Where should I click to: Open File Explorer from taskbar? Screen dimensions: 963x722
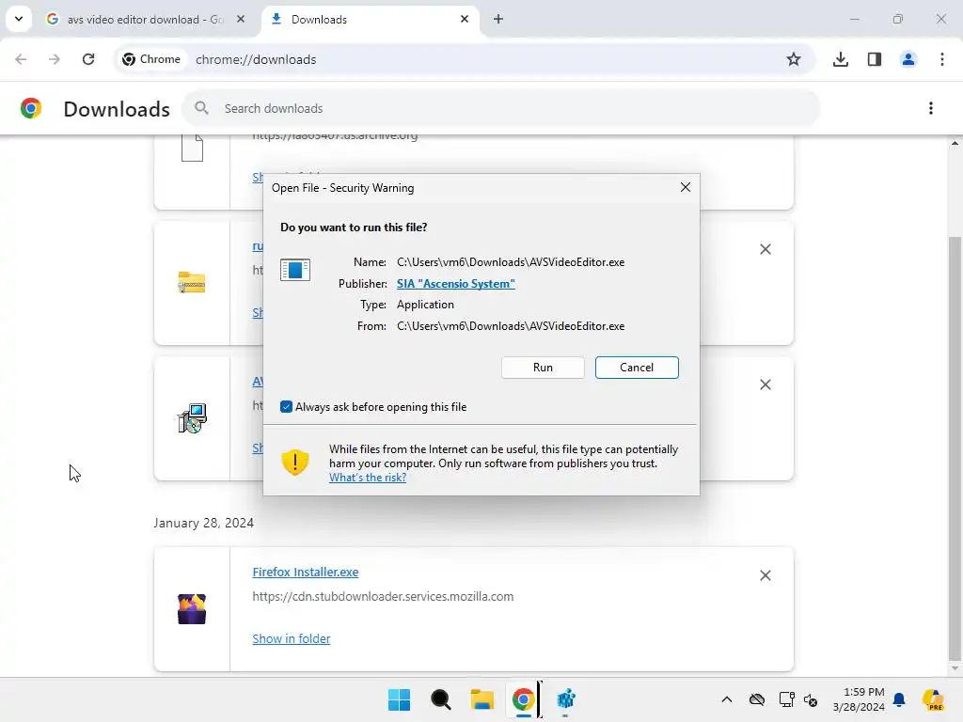click(x=482, y=699)
